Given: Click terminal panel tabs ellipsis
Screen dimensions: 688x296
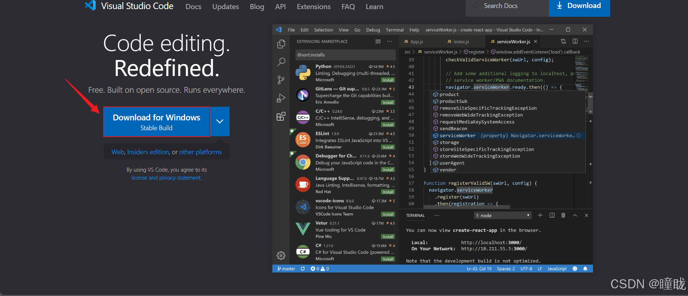Looking at the screenshot, I should point(437,216).
